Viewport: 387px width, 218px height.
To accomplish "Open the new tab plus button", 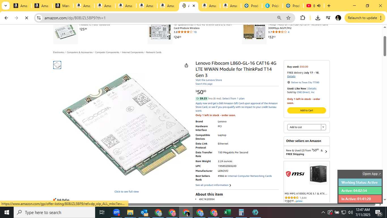I will (329, 6).
